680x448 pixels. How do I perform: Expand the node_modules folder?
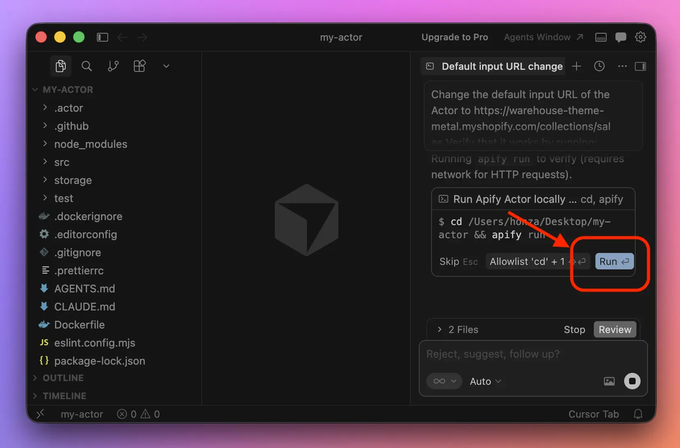tap(91, 144)
